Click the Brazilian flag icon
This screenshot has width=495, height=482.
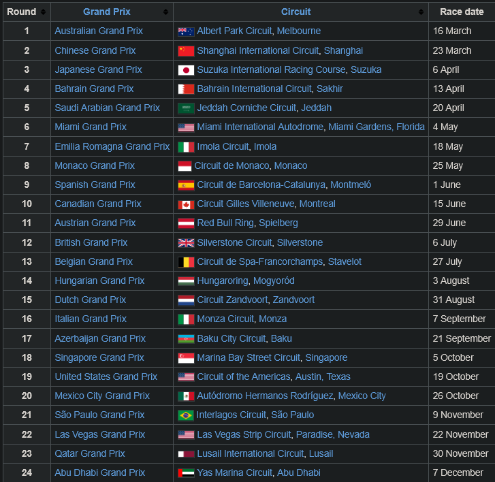click(186, 415)
